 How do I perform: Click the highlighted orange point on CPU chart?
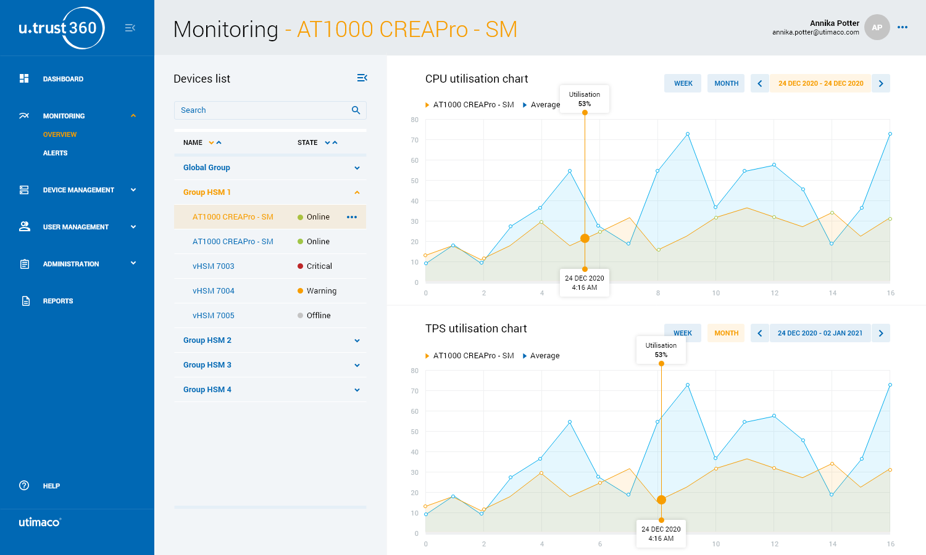585,239
